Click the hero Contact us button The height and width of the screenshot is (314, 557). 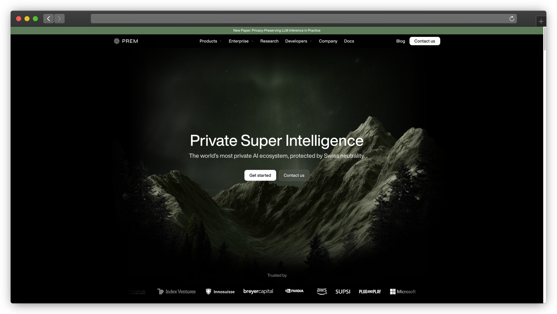(x=294, y=175)
